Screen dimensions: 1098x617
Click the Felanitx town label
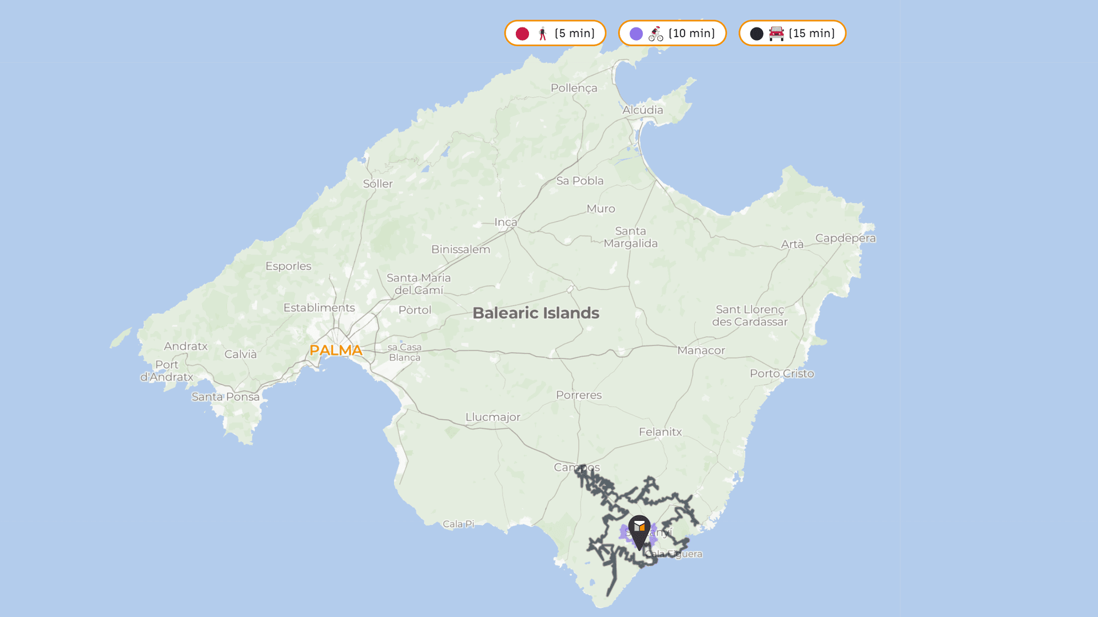click(x=661, y=432)
